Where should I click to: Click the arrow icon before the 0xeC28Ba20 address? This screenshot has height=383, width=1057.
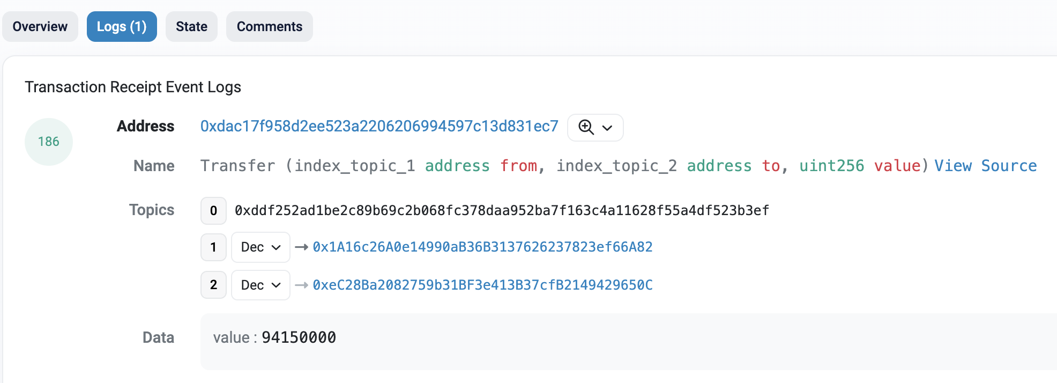tap(301, 285)
